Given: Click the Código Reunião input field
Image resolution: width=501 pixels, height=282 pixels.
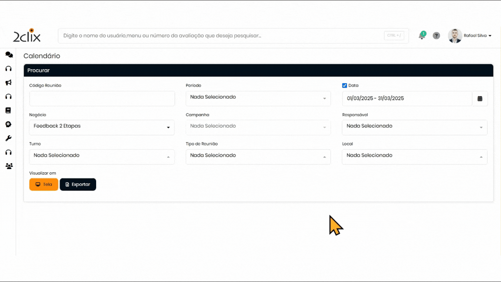Looking at the screenshot, I should pyautogui.click(x=102, y=99).
